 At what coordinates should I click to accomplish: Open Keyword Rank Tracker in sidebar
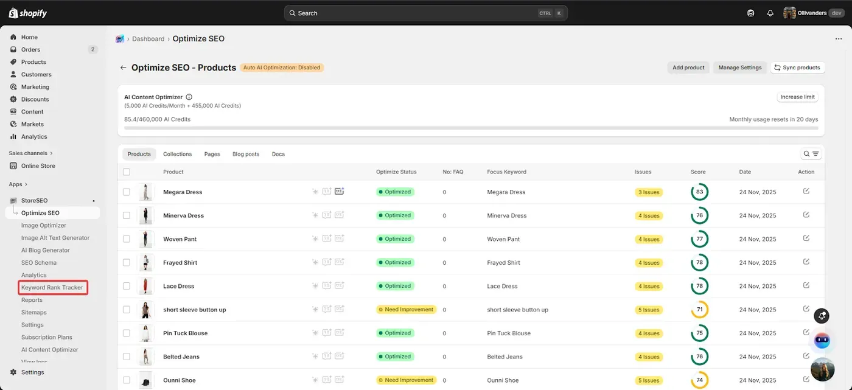pyautogui.click(x=52, y=288)
